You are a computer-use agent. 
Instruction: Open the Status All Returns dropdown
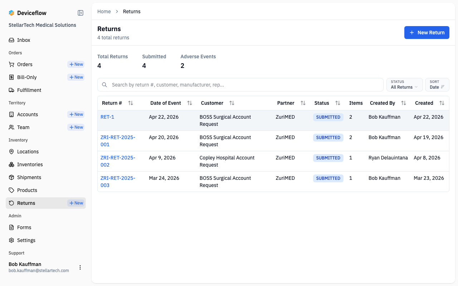[x=405, y=85]
